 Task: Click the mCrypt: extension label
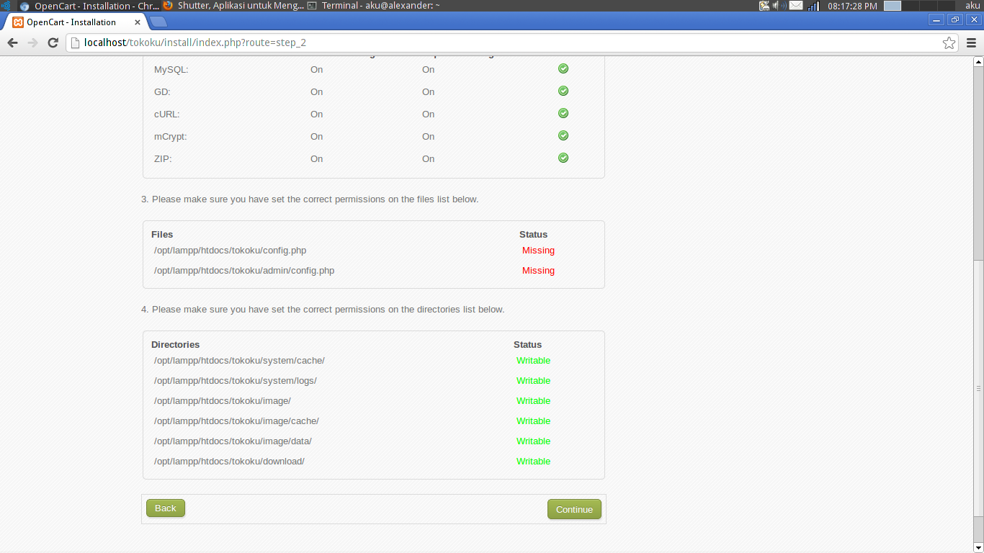coord(171,137)
